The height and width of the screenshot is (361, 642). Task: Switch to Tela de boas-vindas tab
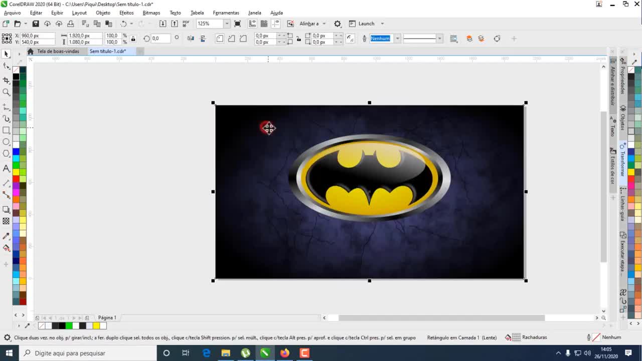click(58, 51)
